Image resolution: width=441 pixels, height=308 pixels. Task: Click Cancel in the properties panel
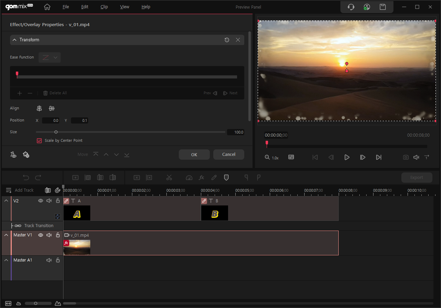(x=228, y=155)
